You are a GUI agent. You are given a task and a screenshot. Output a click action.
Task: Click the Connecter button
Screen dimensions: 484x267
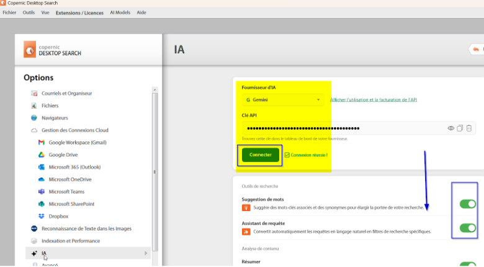point(261,155)
